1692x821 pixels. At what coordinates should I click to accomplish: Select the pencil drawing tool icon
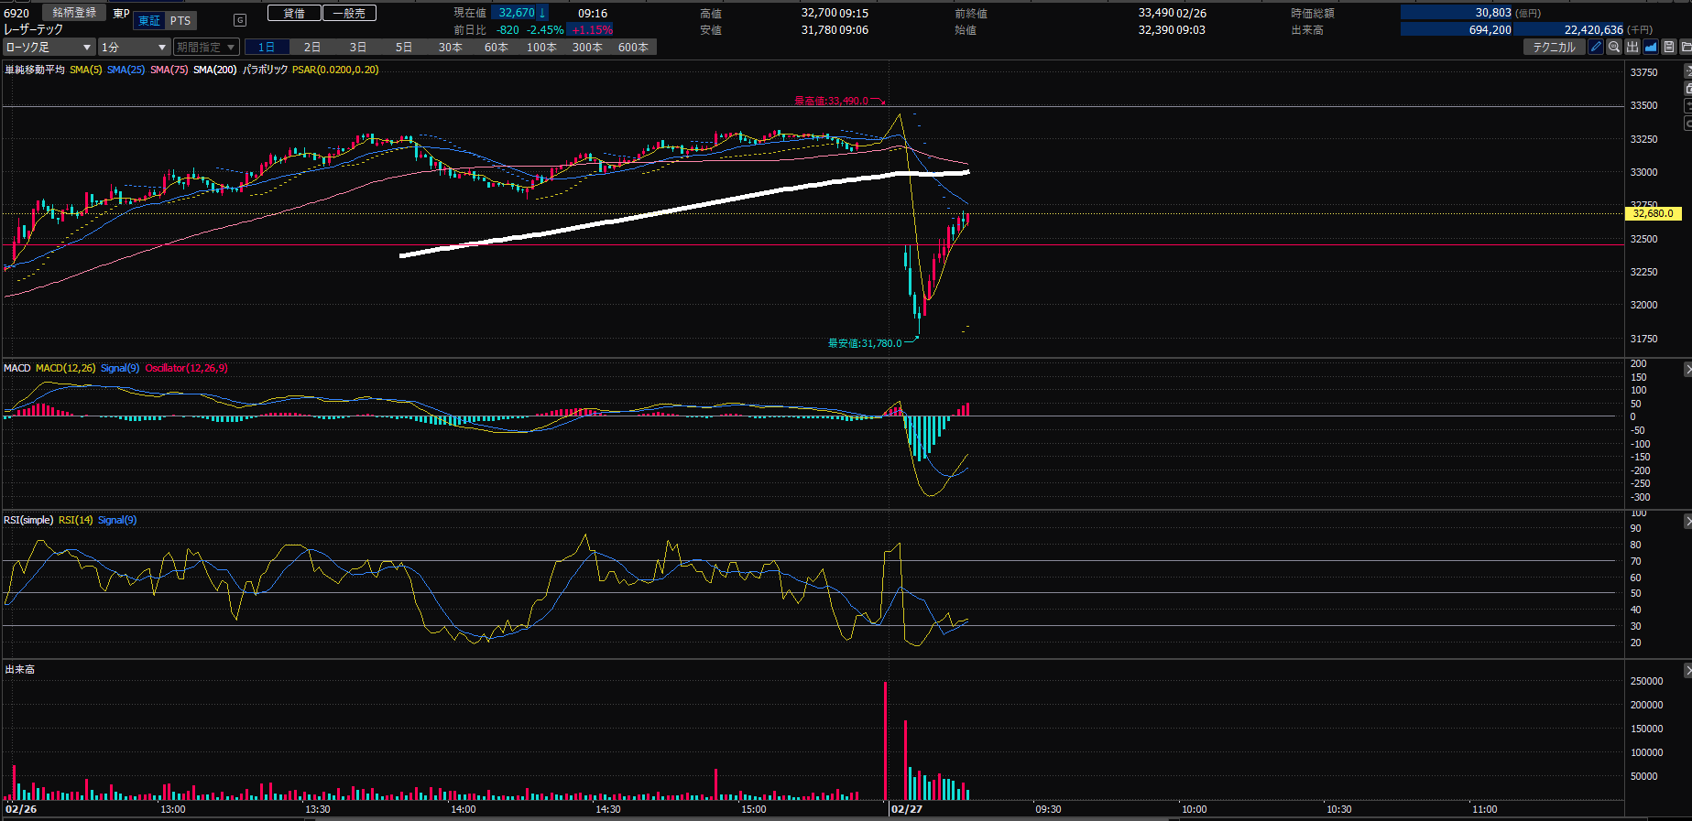point(1596,47)
